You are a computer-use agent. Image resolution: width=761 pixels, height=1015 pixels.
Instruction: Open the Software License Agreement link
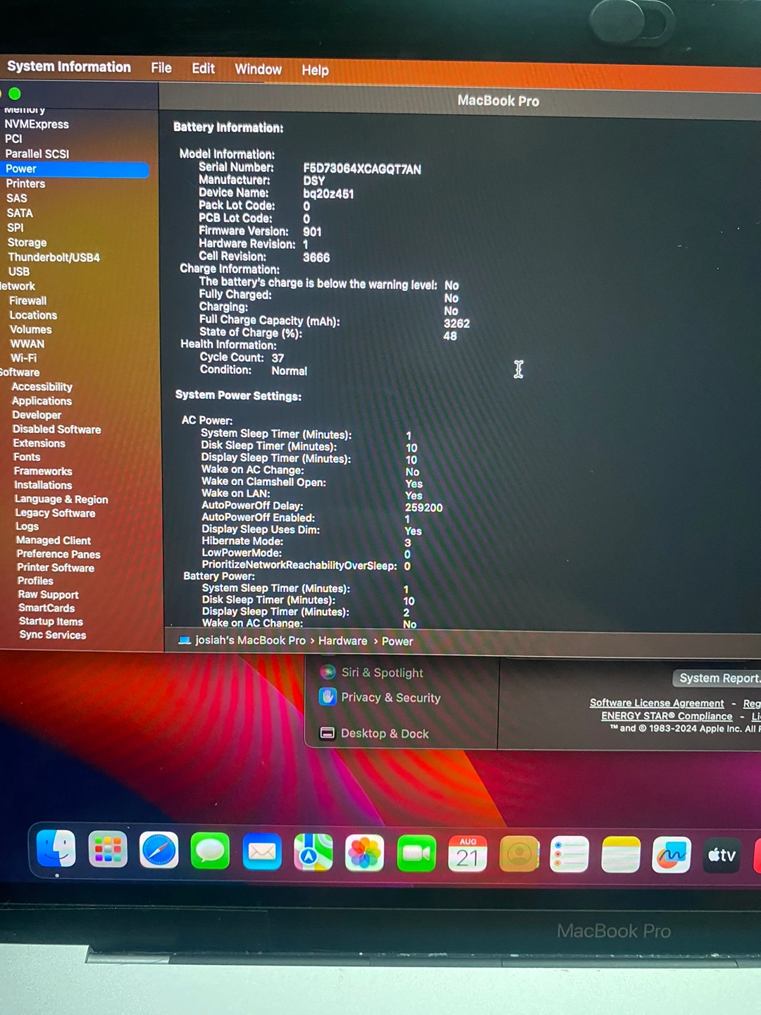656,703
